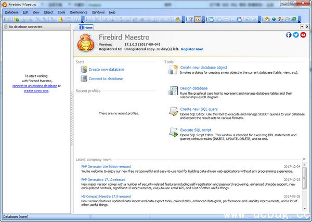
Task: Open Facebook page via Facebook icon
Action: pyautogui.click(x=289, y=35)
